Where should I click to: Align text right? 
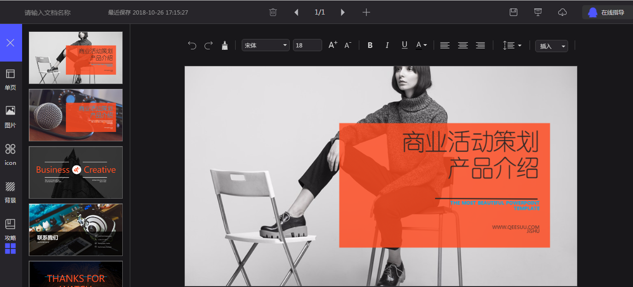point(480,46)
